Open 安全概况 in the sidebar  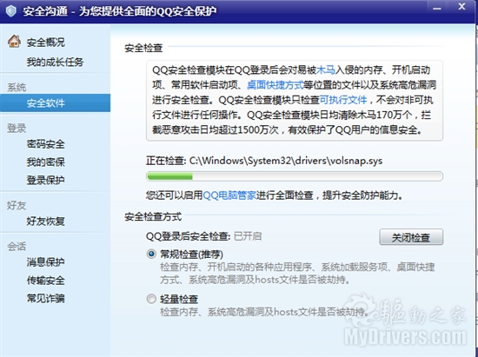tap(46, 42)
